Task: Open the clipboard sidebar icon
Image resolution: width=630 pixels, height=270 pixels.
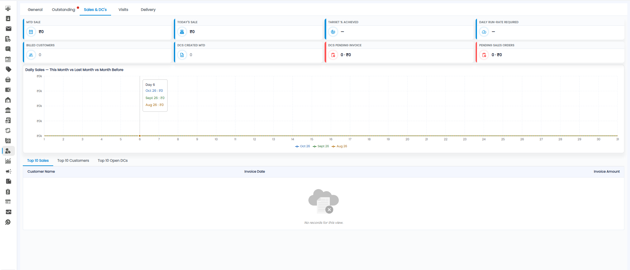Action: (8, 191)
